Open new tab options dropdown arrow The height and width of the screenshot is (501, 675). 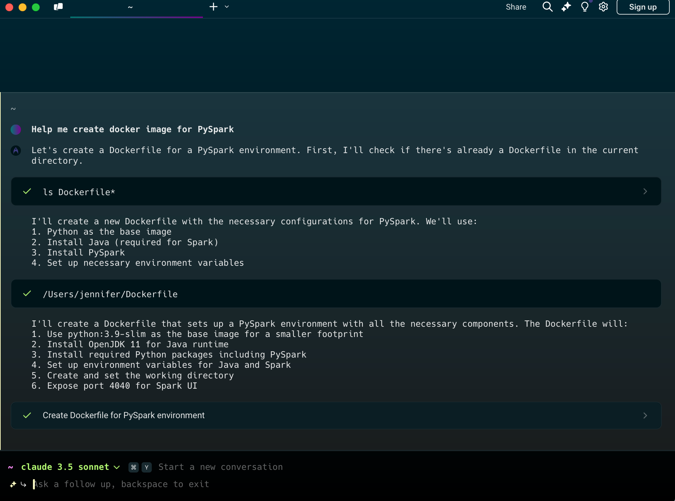pos(227,7)
